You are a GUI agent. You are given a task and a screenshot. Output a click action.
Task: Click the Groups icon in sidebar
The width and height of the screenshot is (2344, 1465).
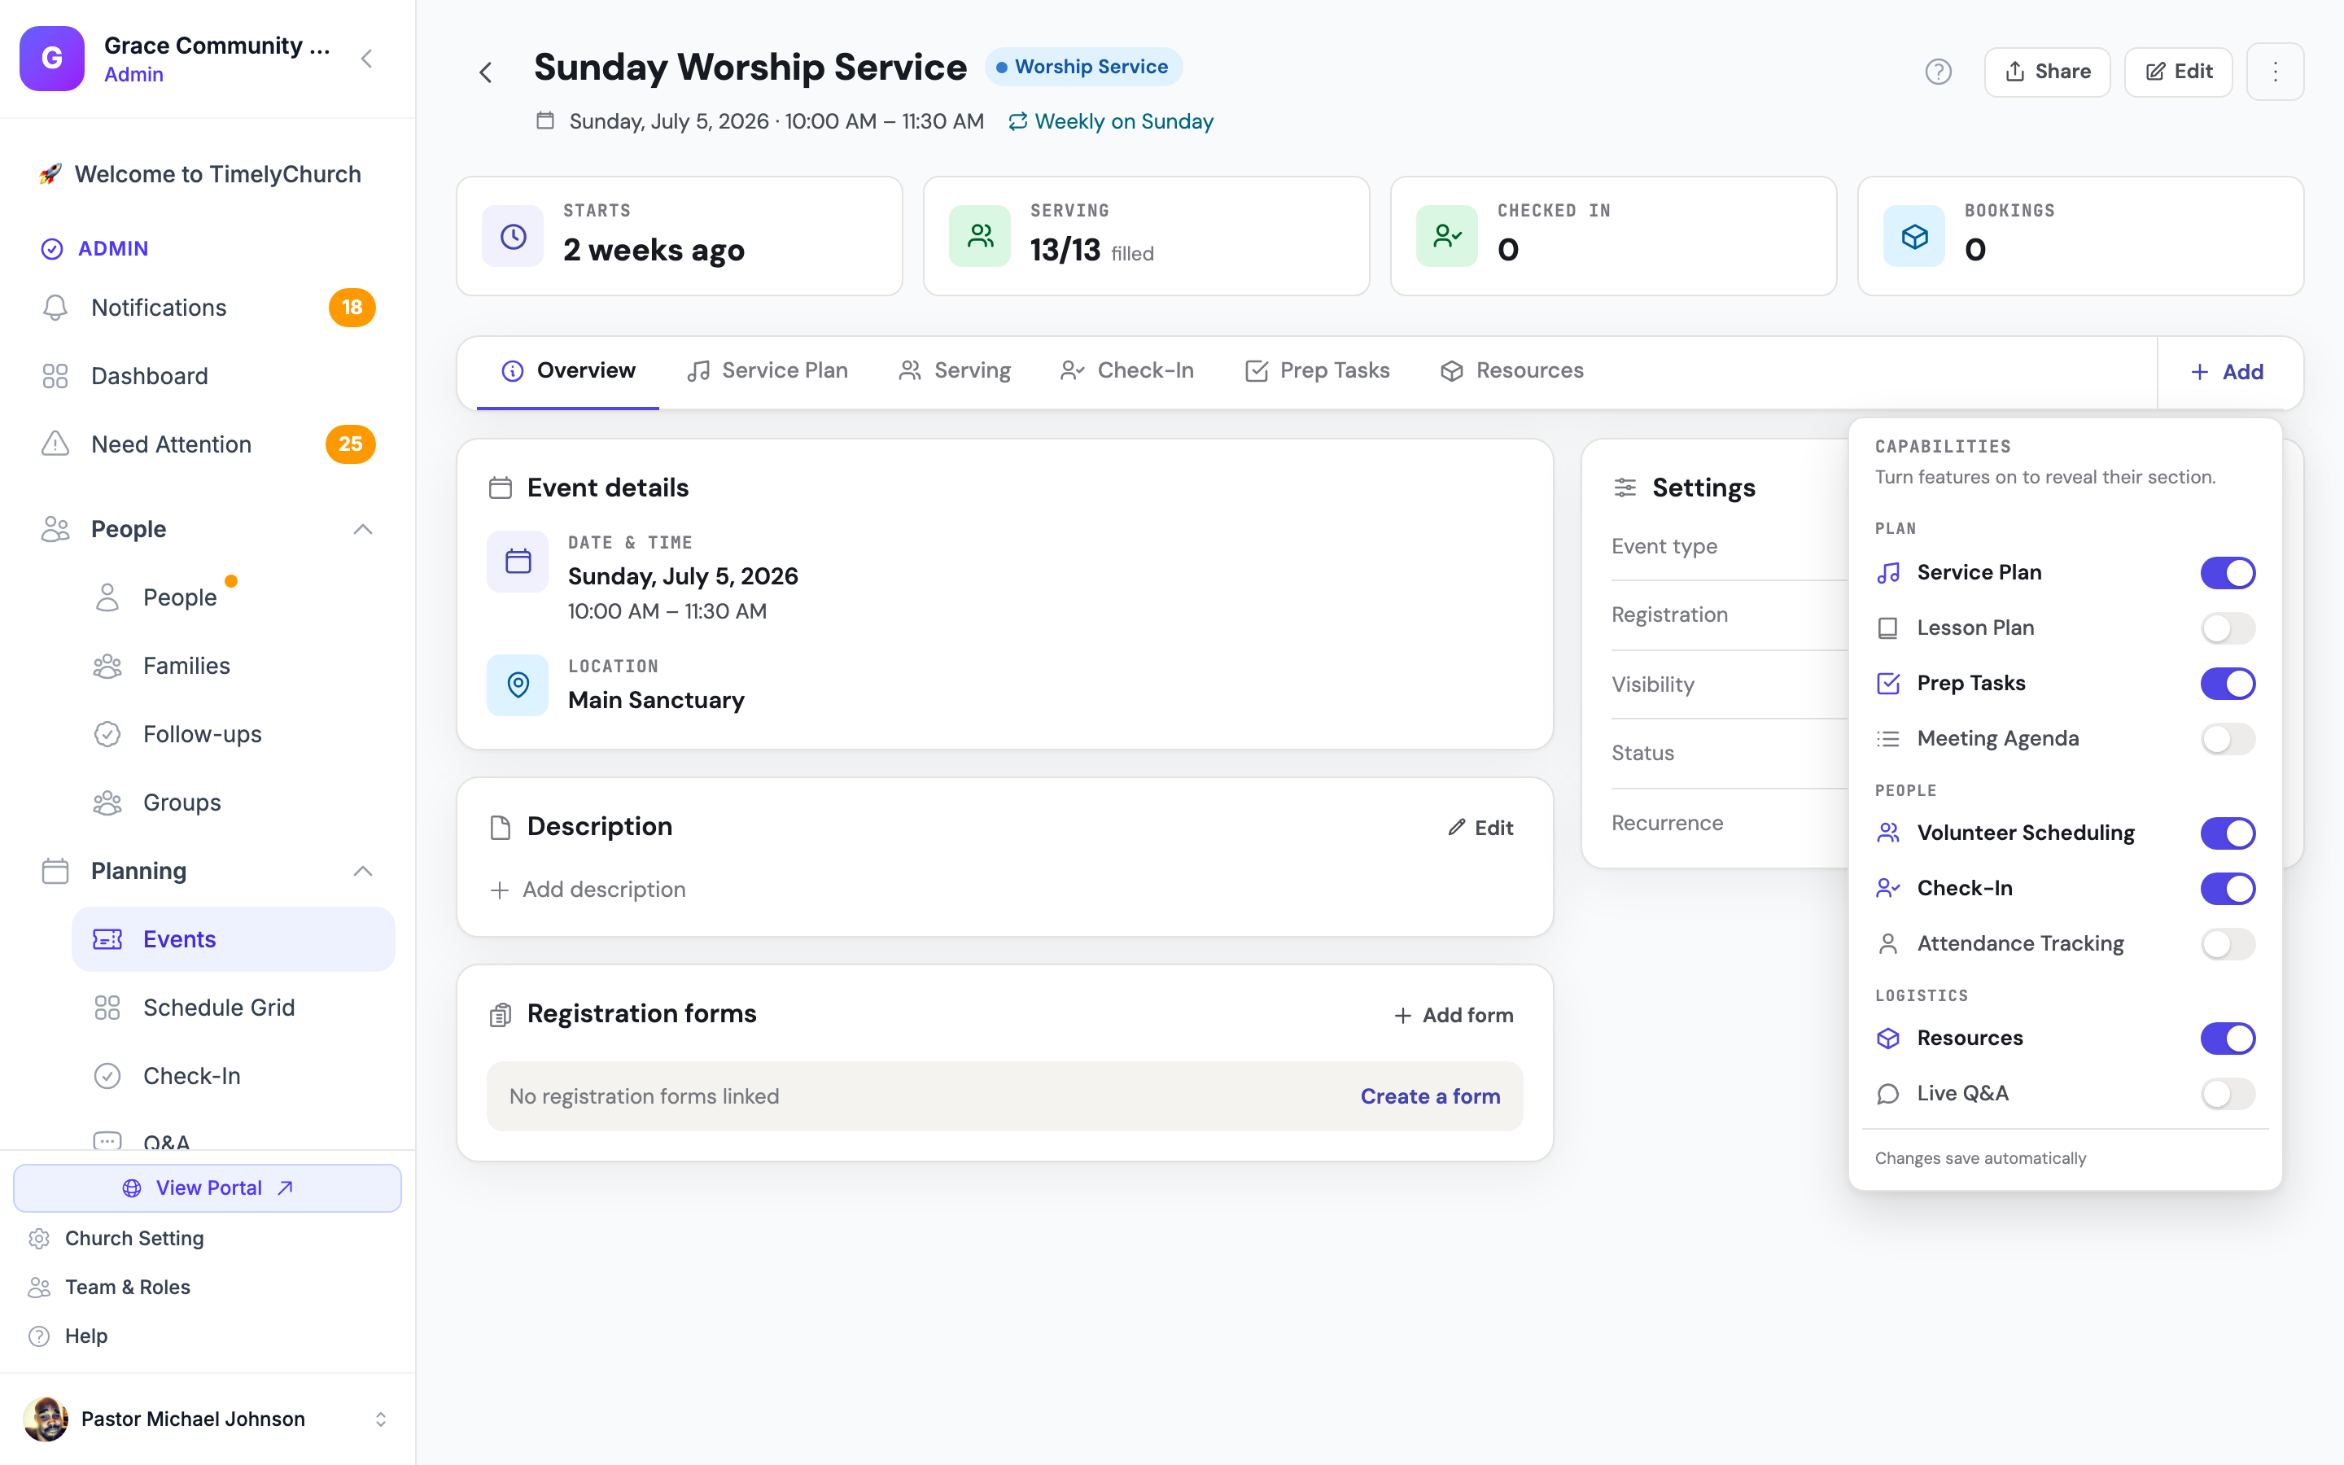click(x=107, y=802)
